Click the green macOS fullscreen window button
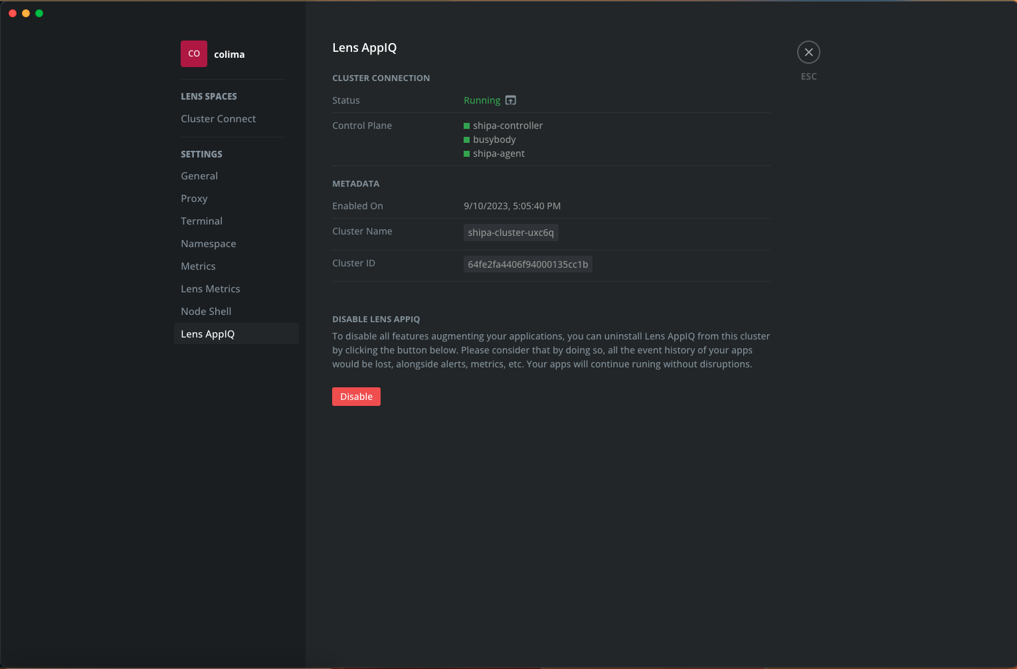This screenshot has width=1017, height=669. [39, 13]
